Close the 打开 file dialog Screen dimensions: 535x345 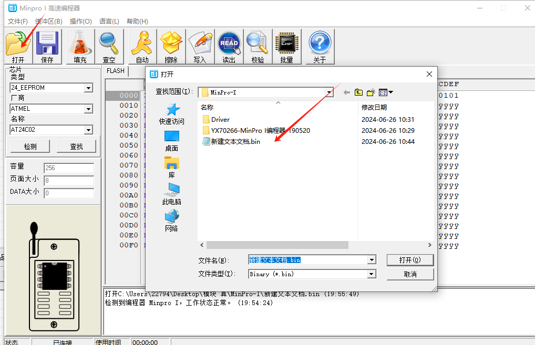pyautogui.click(x=429, y=74)
